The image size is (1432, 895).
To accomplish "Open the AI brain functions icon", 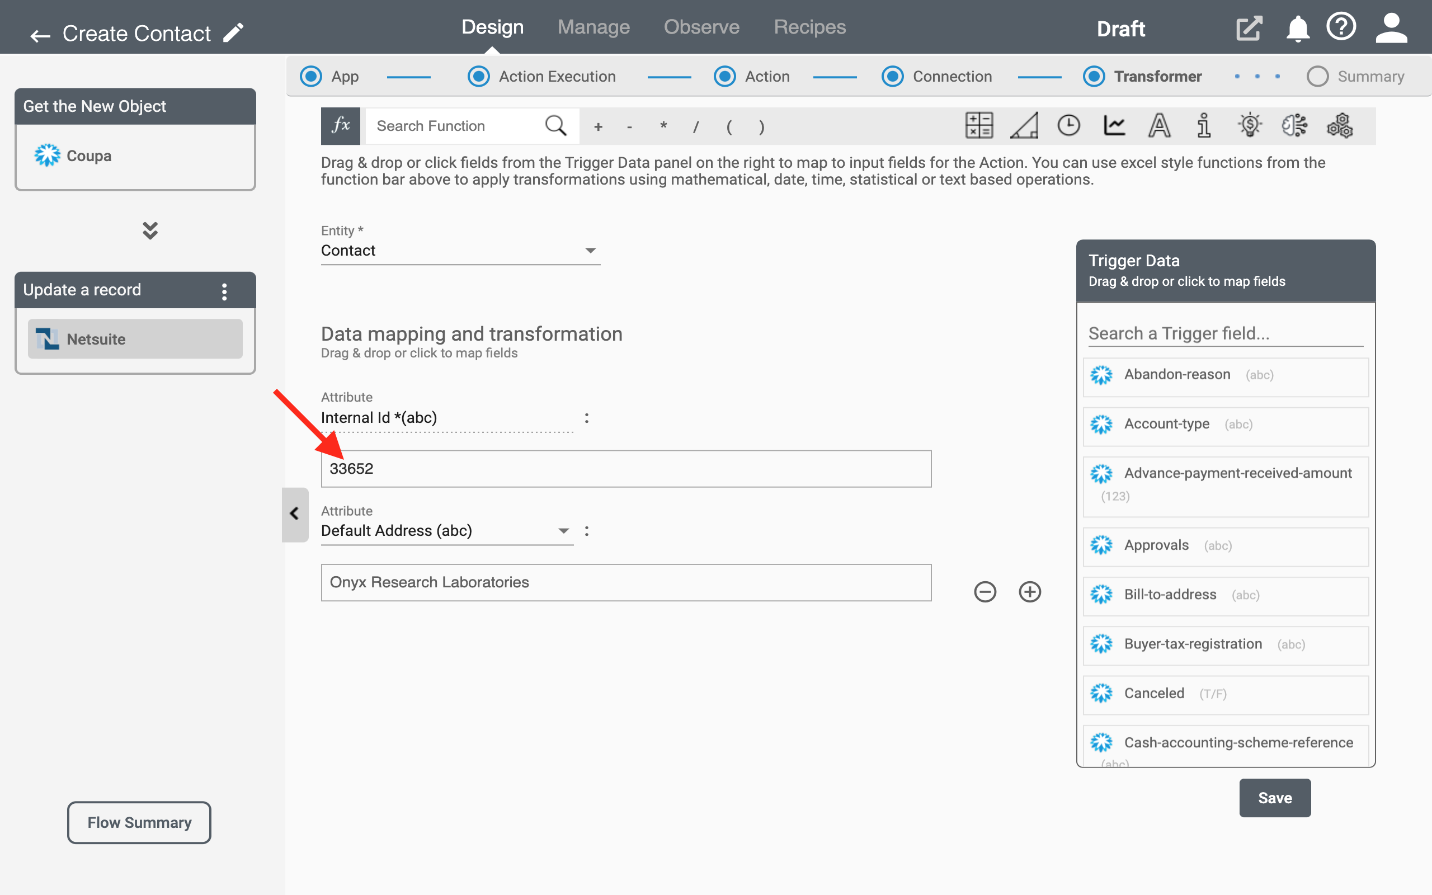I will pos(1295,125).
